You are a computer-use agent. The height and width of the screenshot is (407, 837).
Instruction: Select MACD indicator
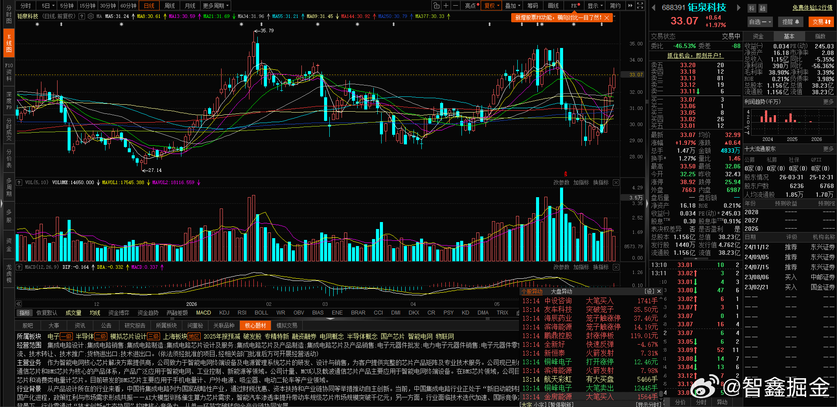(203, 313)
